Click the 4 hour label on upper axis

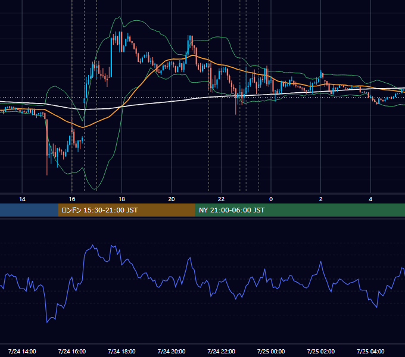(x=370, y=199)
